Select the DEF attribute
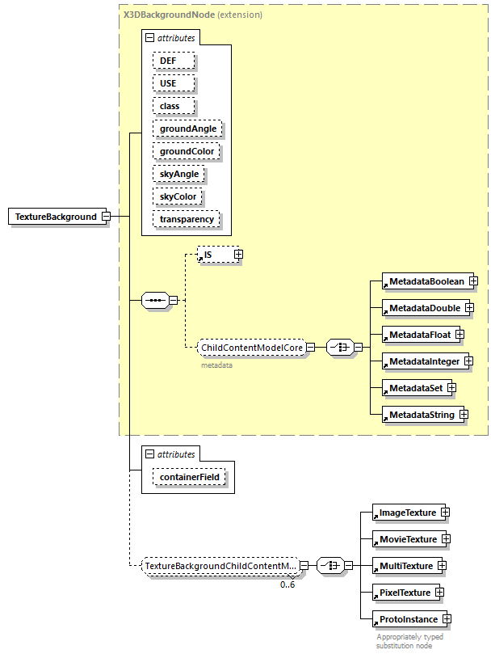The width and height of the screenshot is (491, 654). tap(174, 61)
